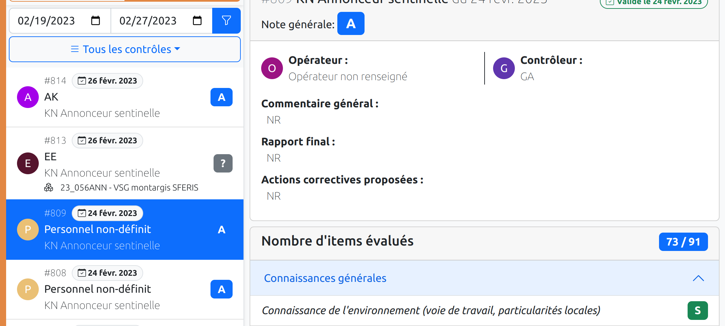Click the grade A badge of control #814
This screenshot has height=326, width=725.
coord(221,97)
